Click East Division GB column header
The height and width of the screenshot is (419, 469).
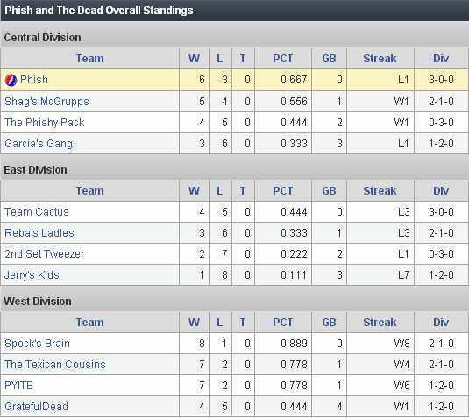pos(329,191)
